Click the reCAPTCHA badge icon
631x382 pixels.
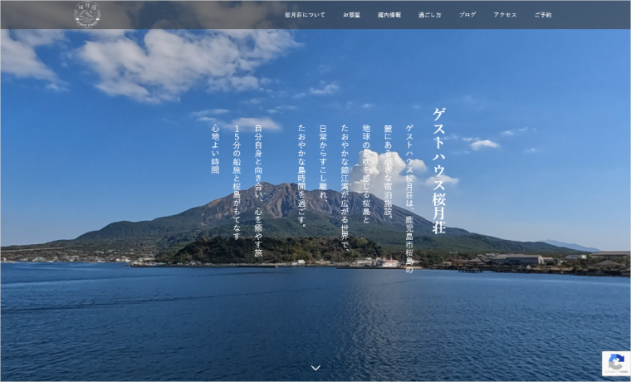pyautogui.click(x=615, y=363)
